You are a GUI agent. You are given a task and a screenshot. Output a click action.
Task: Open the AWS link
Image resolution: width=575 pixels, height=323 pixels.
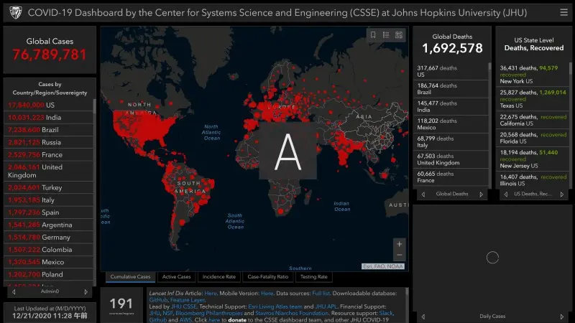[x=185, y=319]
